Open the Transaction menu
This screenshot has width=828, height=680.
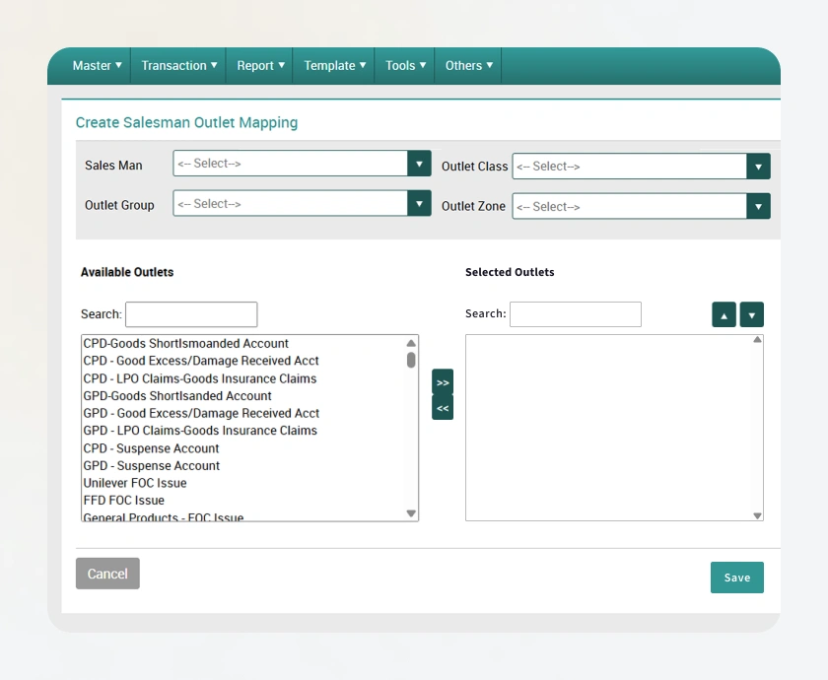(x=177, y=65)
